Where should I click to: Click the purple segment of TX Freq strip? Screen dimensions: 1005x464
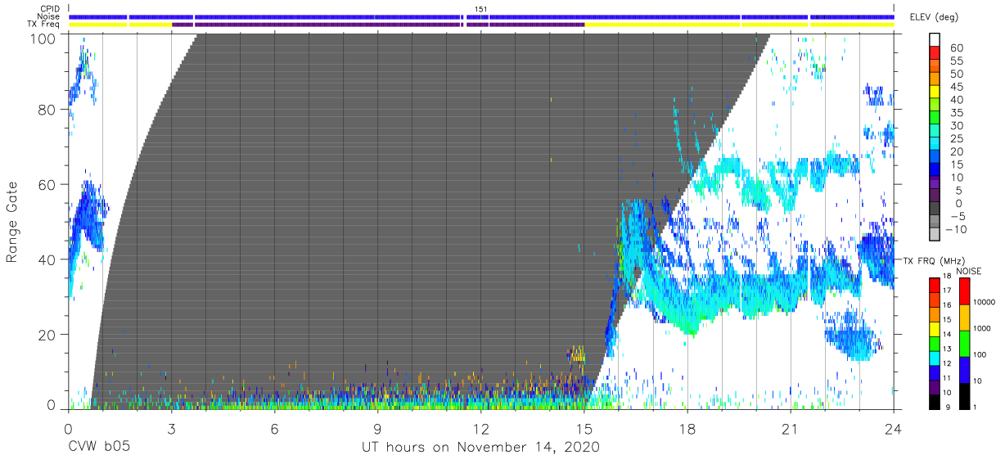click(378, 24)
